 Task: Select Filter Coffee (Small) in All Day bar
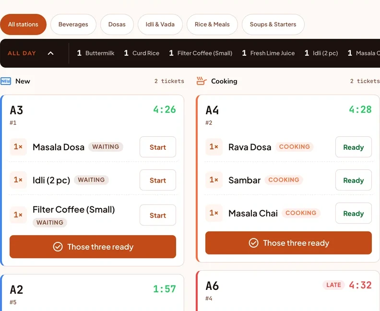pos(201,53)
